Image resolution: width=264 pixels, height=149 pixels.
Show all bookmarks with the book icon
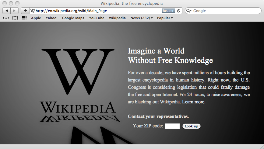coord(15,18)
